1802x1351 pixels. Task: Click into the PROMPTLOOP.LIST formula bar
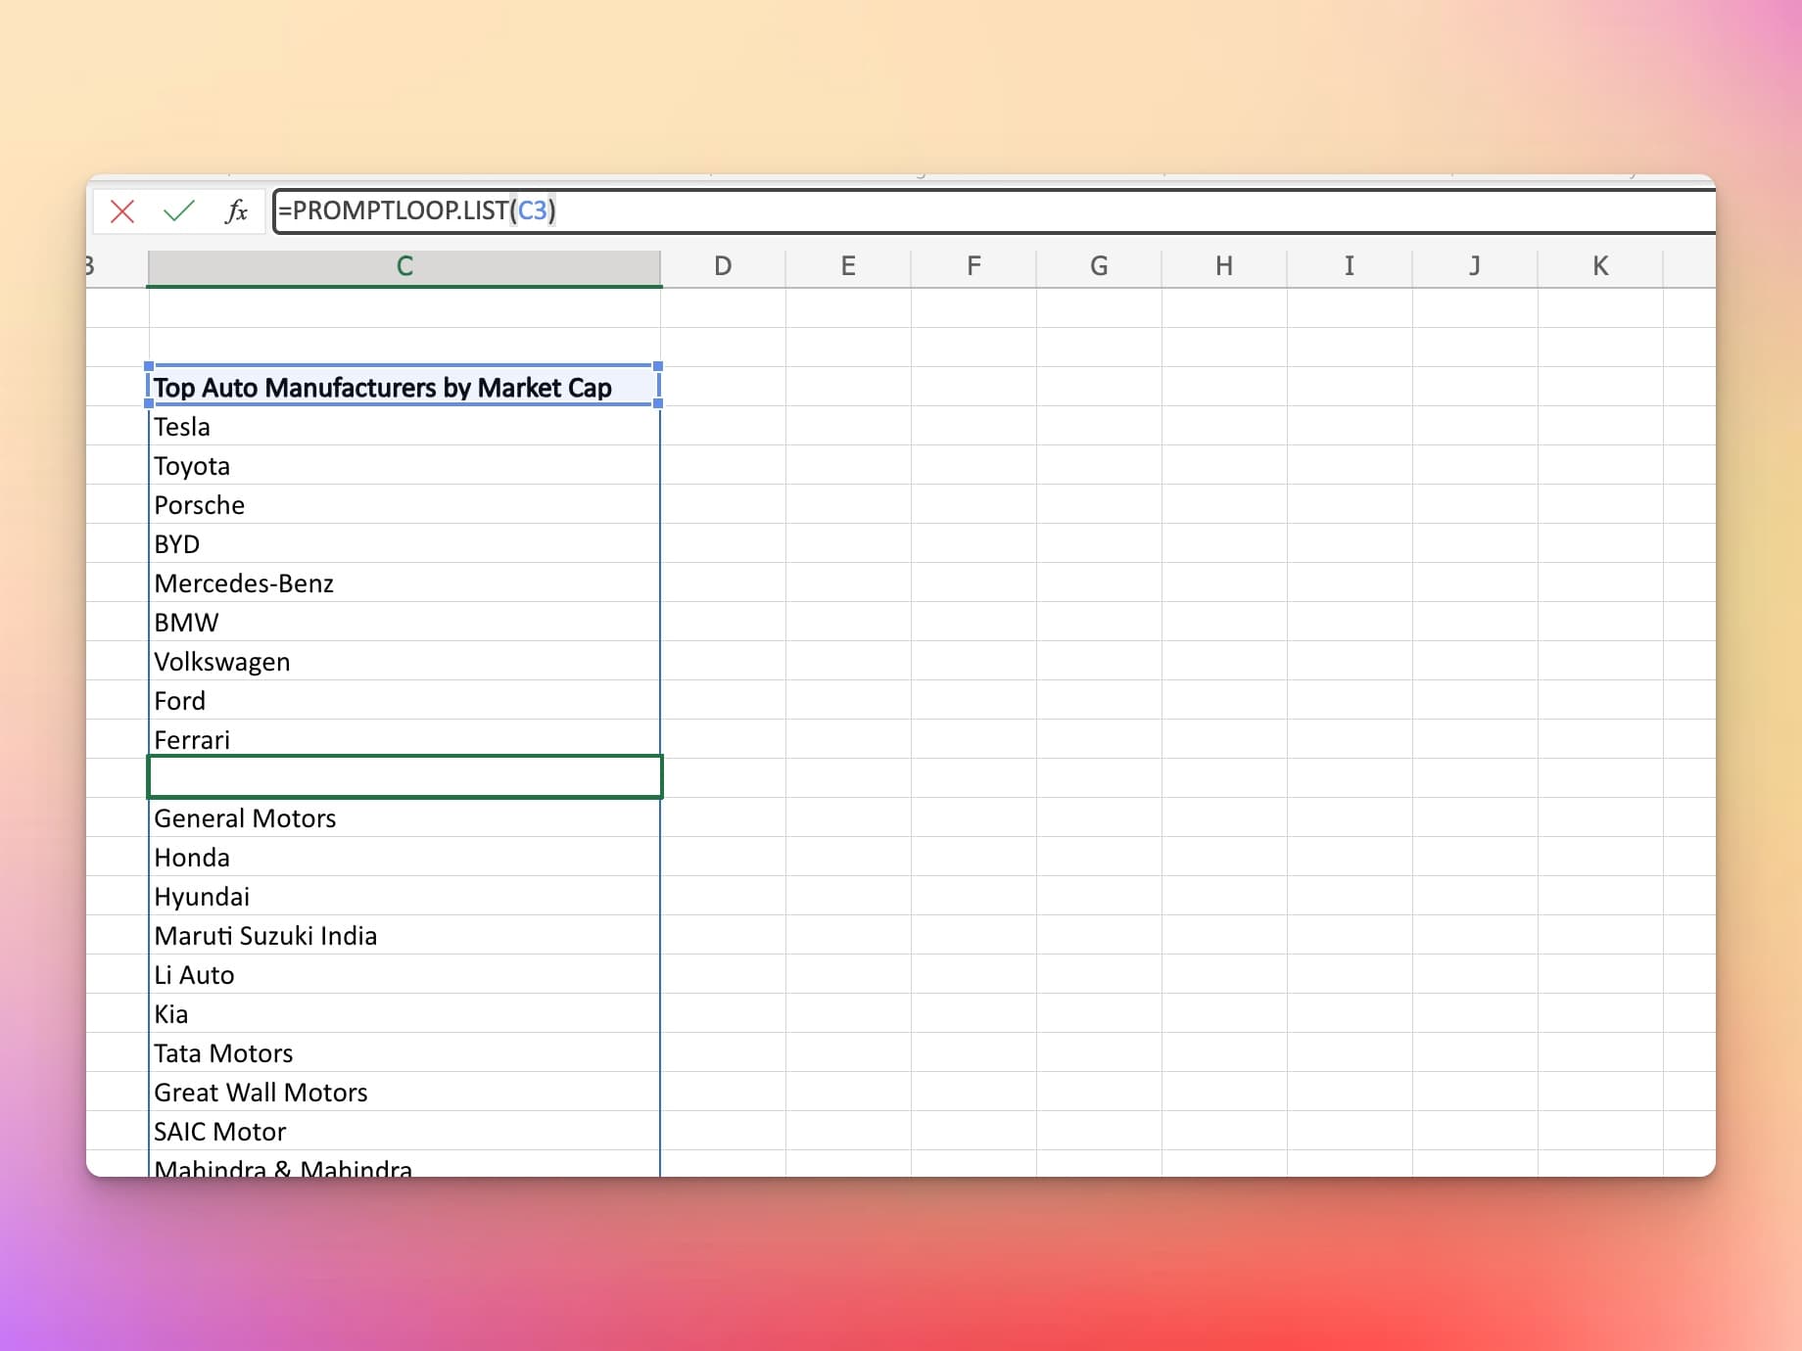click(979, 210)
